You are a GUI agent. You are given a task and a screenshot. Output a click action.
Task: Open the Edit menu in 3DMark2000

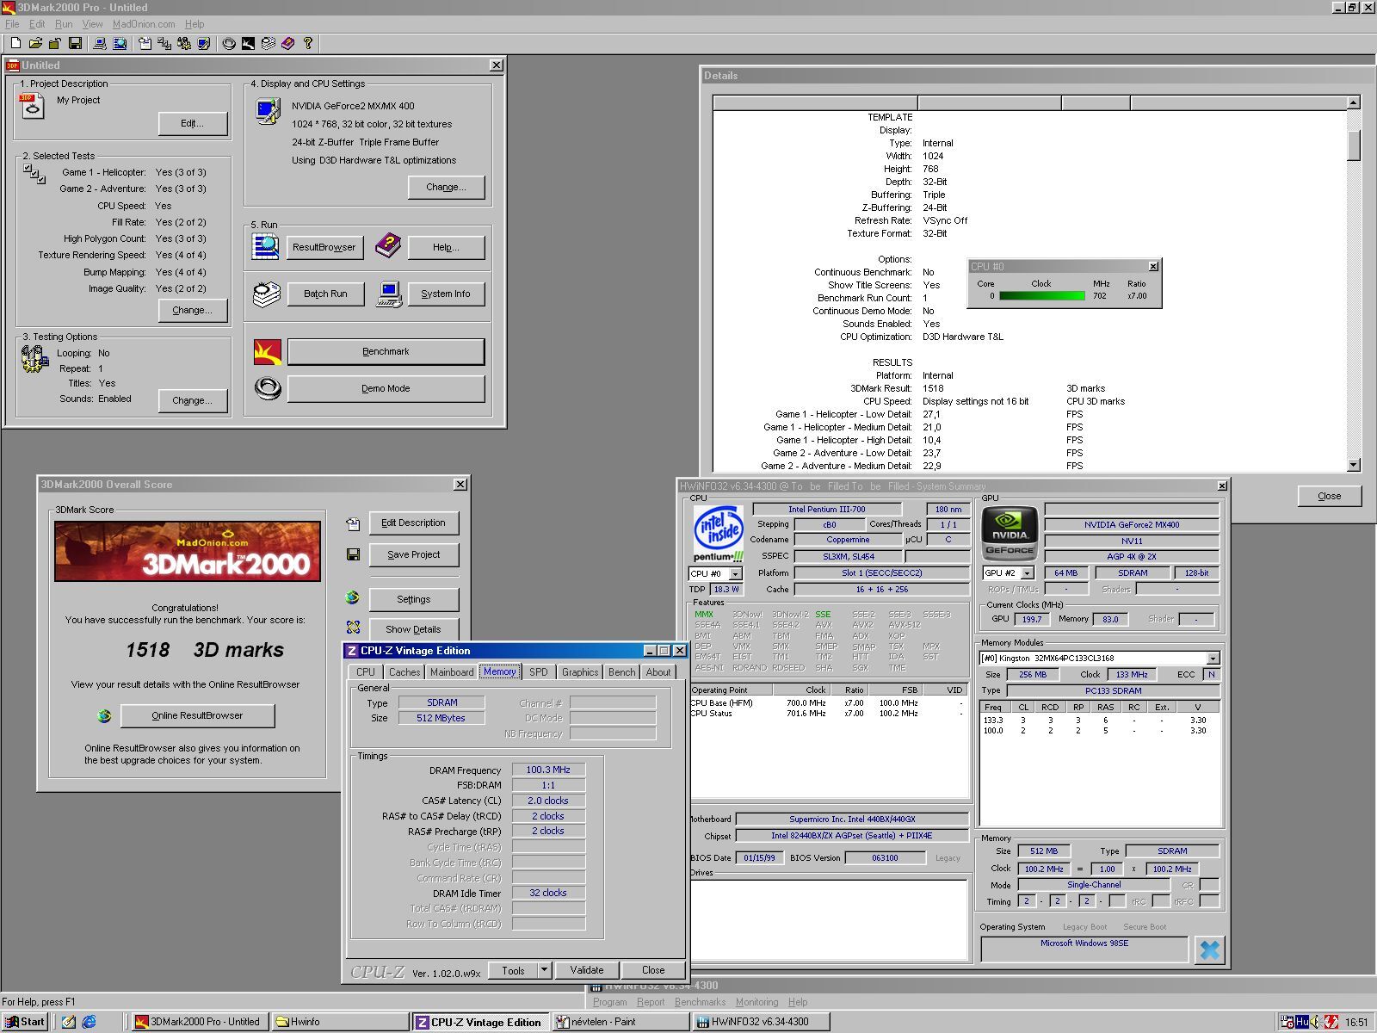pyautogui.click(x=37, y=24)
